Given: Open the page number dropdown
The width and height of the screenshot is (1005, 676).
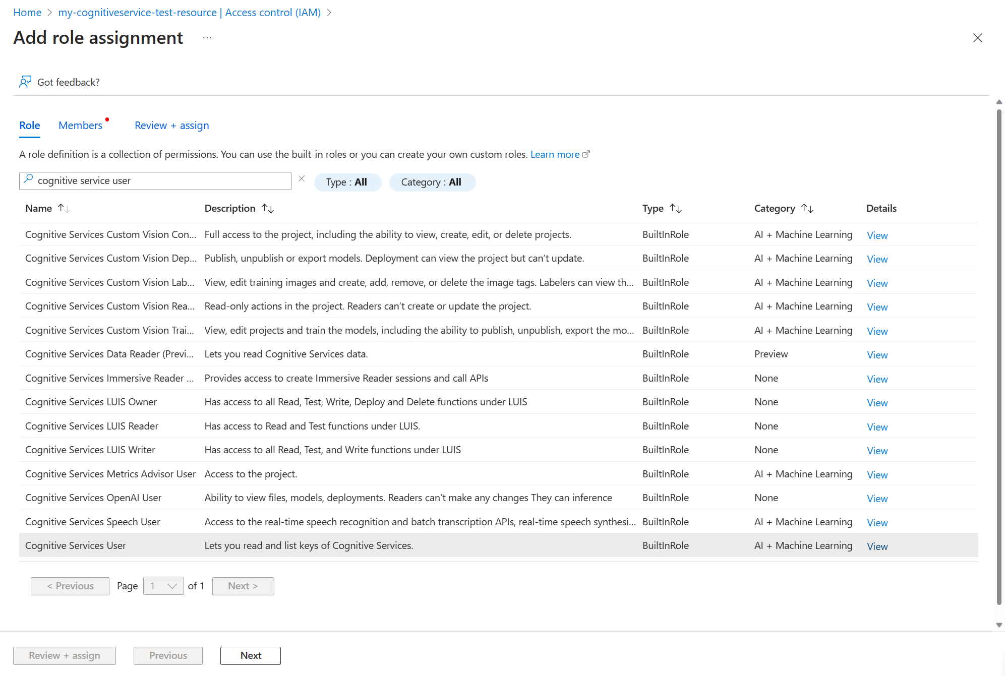Looking at the screenshot, I should click(163, 586).
